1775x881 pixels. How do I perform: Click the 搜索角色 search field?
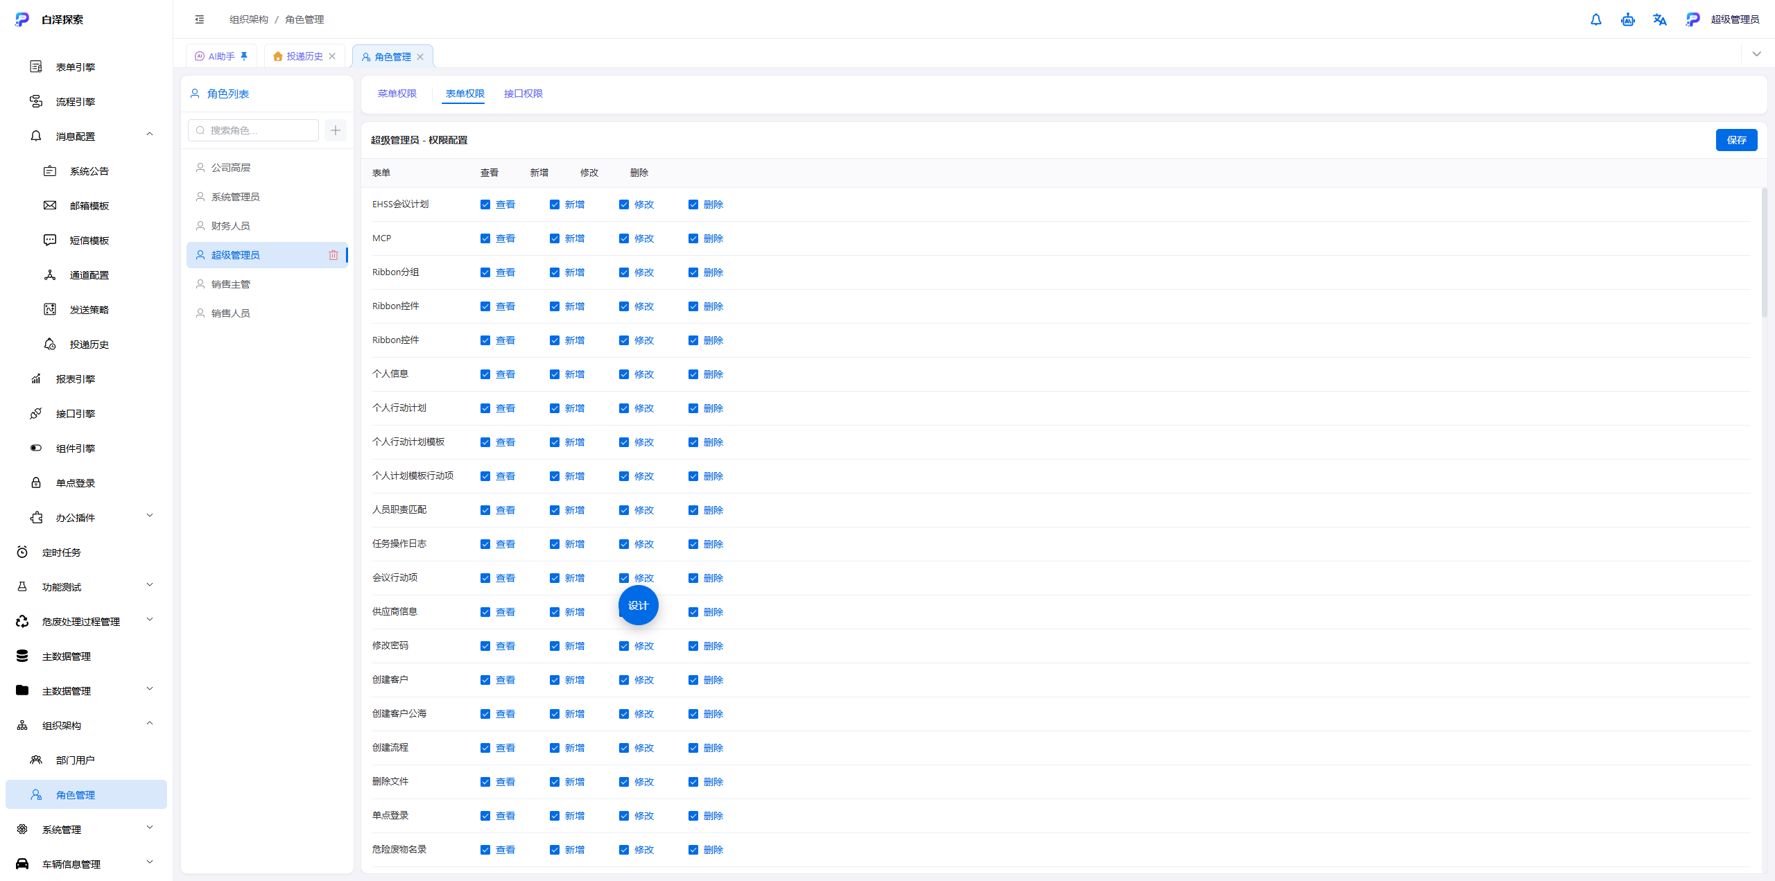[x=254, y=130]
